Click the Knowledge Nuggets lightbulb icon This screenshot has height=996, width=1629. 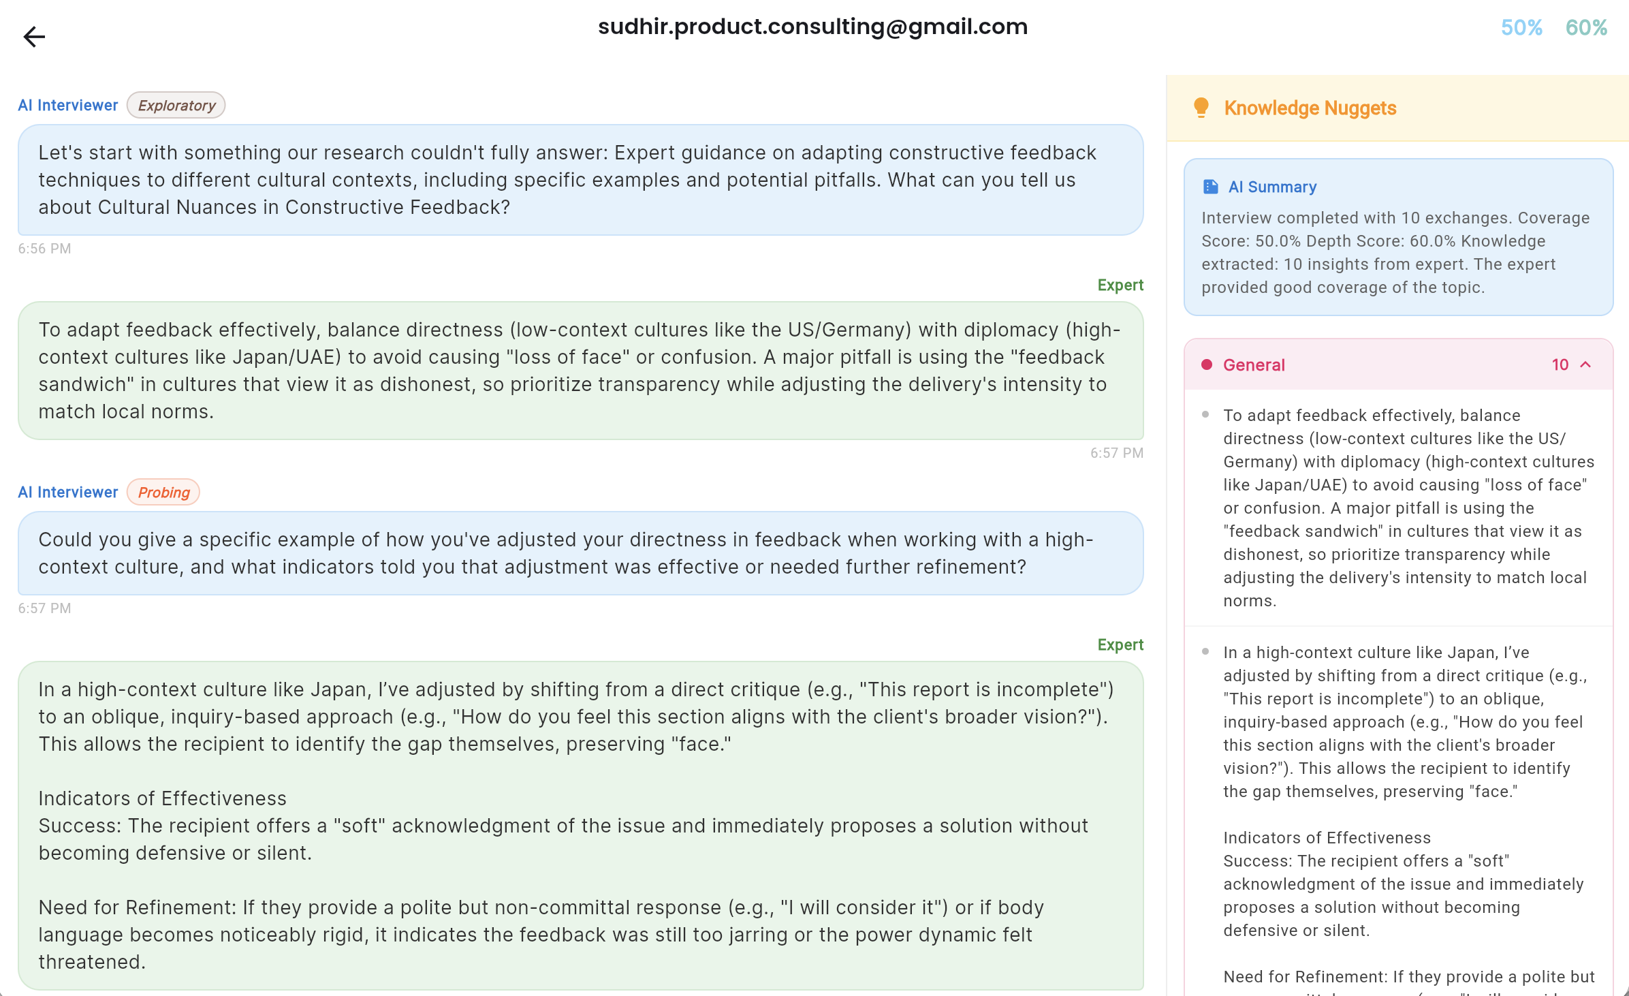[1201, 107]
